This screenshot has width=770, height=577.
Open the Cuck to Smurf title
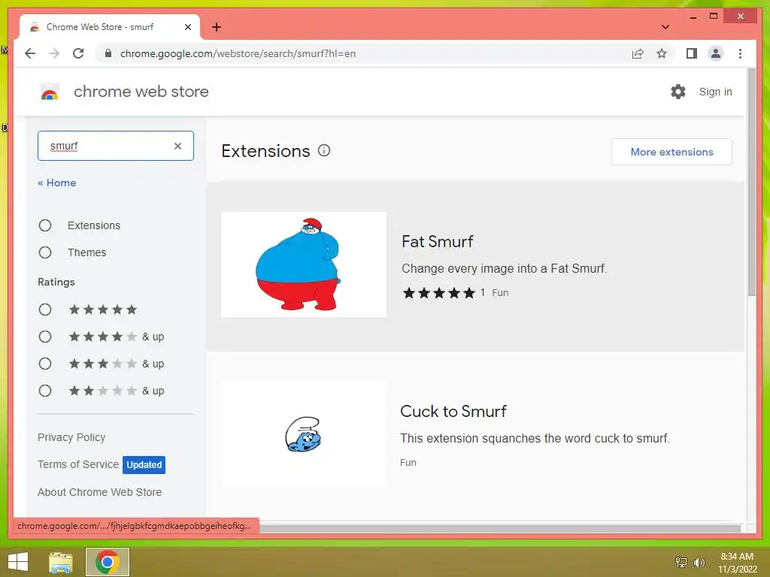453,411
